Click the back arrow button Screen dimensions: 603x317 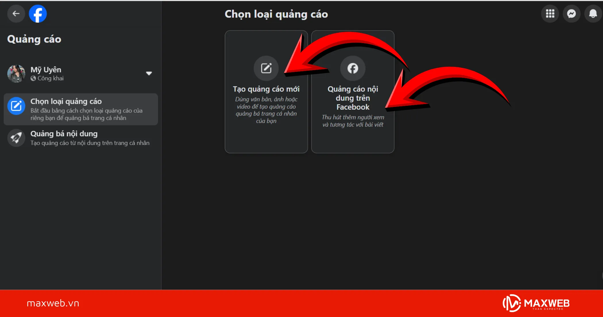pyautogui.click(x=16, y=14)
